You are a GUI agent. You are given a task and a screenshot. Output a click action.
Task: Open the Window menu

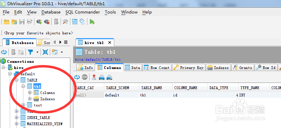click(130, 12)
